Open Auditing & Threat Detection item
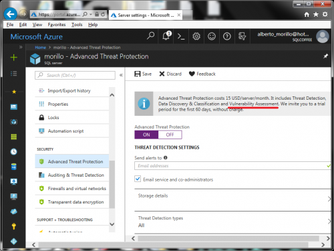This screenshot has width=334, height=251. point(72,175)
